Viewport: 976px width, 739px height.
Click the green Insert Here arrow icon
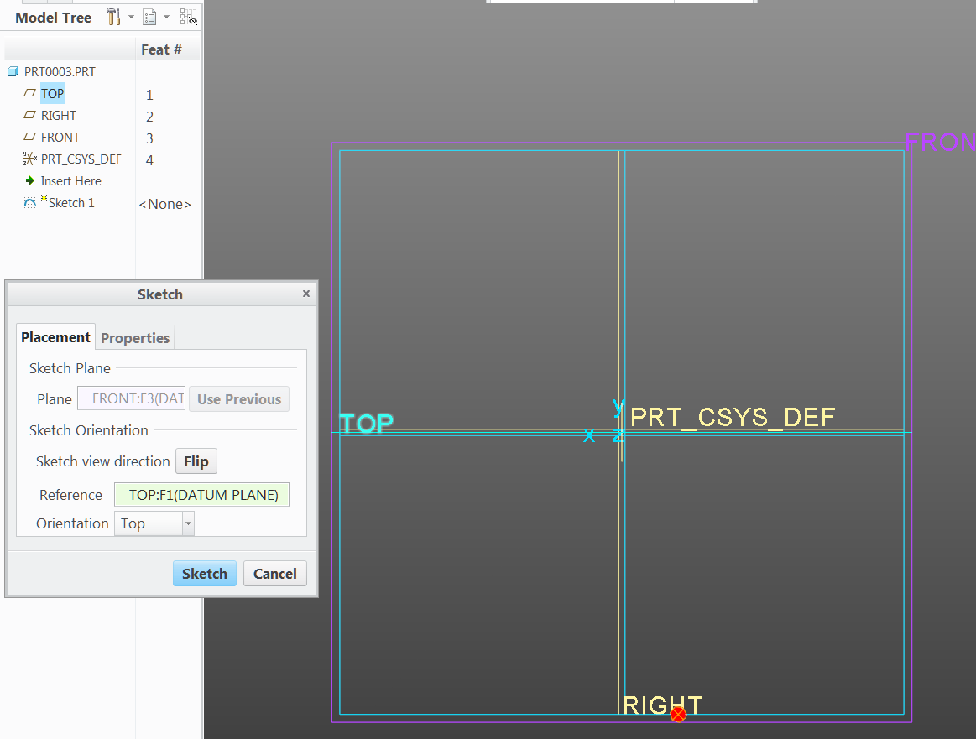coord(30,180)
